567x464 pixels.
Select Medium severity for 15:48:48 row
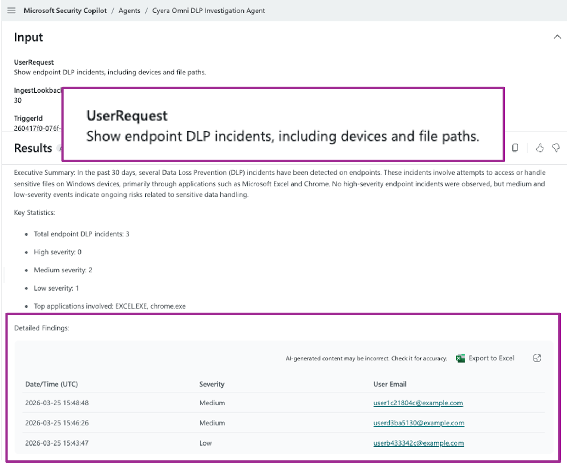tap(212, 403)
